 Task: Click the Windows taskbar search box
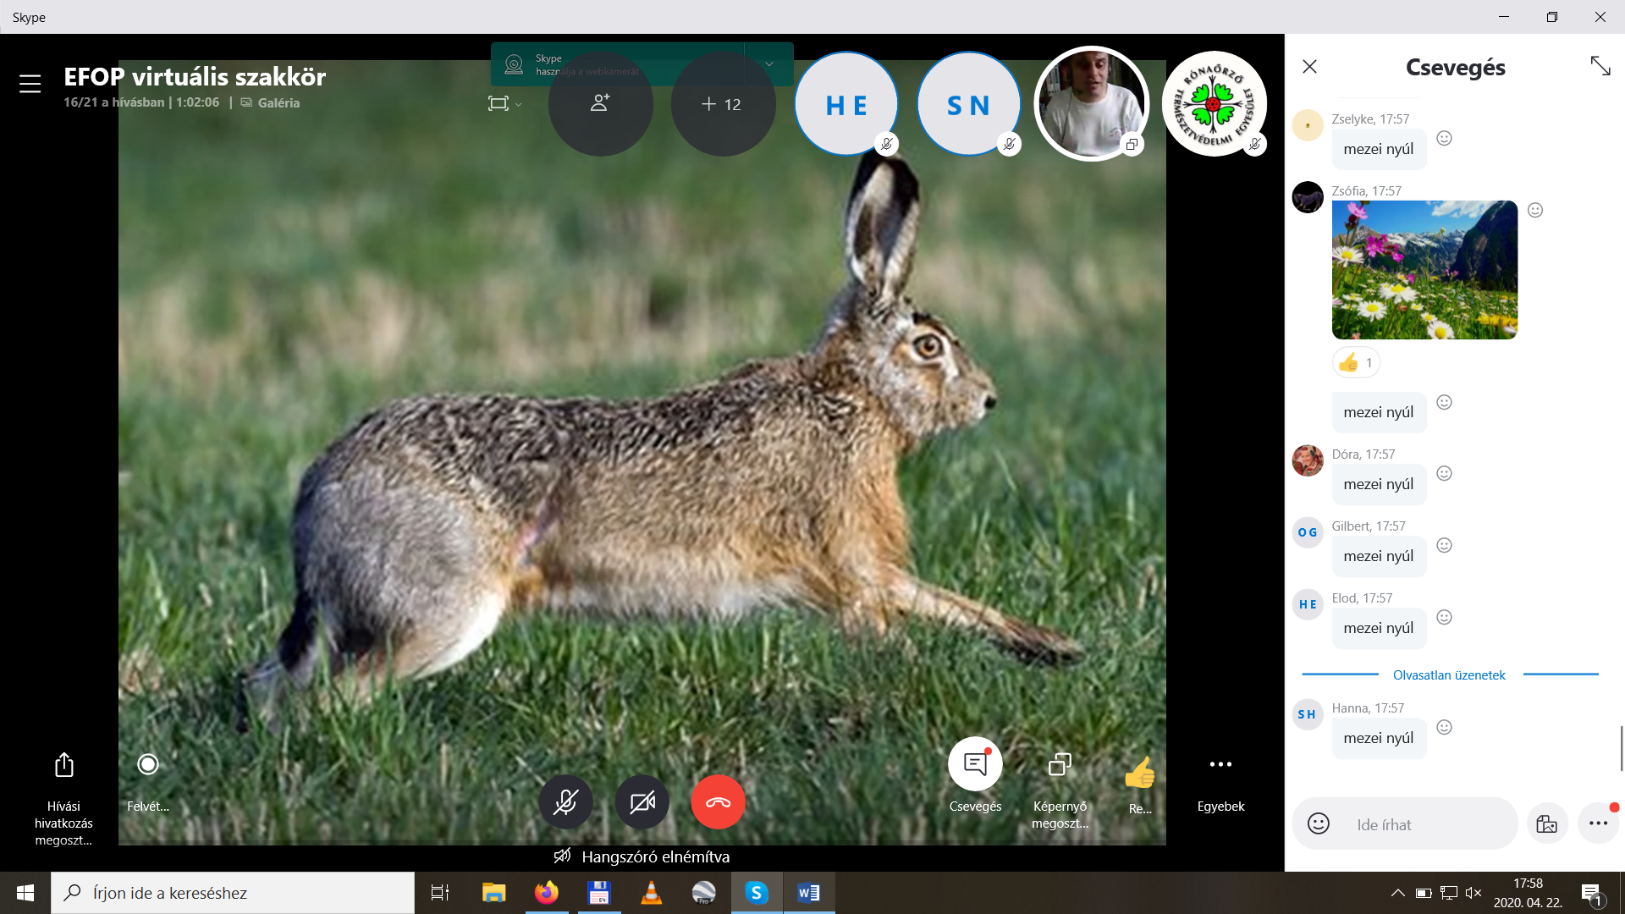click(233, 893)
